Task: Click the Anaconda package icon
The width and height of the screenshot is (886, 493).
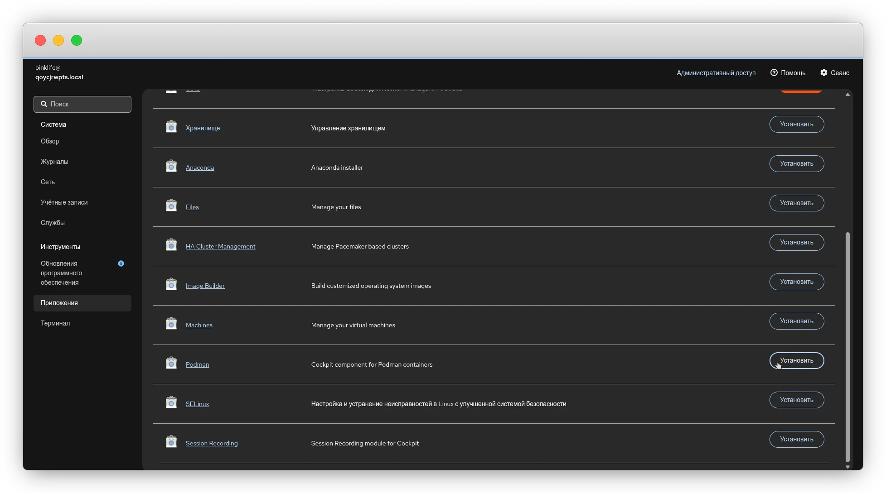Action: click(171, 166)
